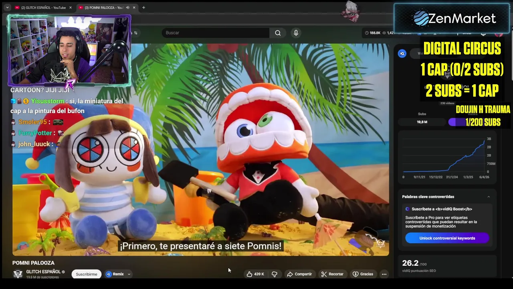Mute the POMNI PALOOZA tab audio icon
Viewport: 513px width, 289px height.
click(128, 7)
